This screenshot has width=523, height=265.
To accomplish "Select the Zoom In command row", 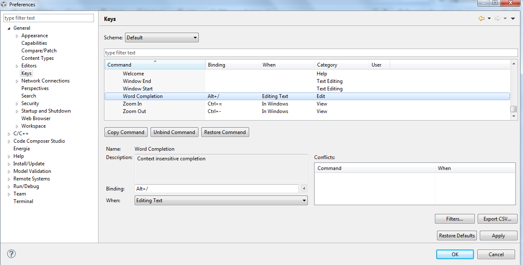I will (307, 104).
